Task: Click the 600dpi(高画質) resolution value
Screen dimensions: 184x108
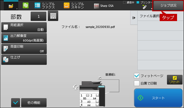Action: click(33, 40)
